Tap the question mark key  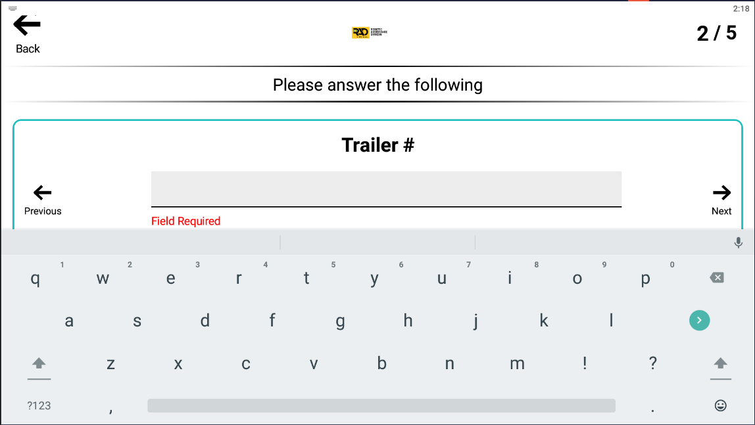click(652, 363)
